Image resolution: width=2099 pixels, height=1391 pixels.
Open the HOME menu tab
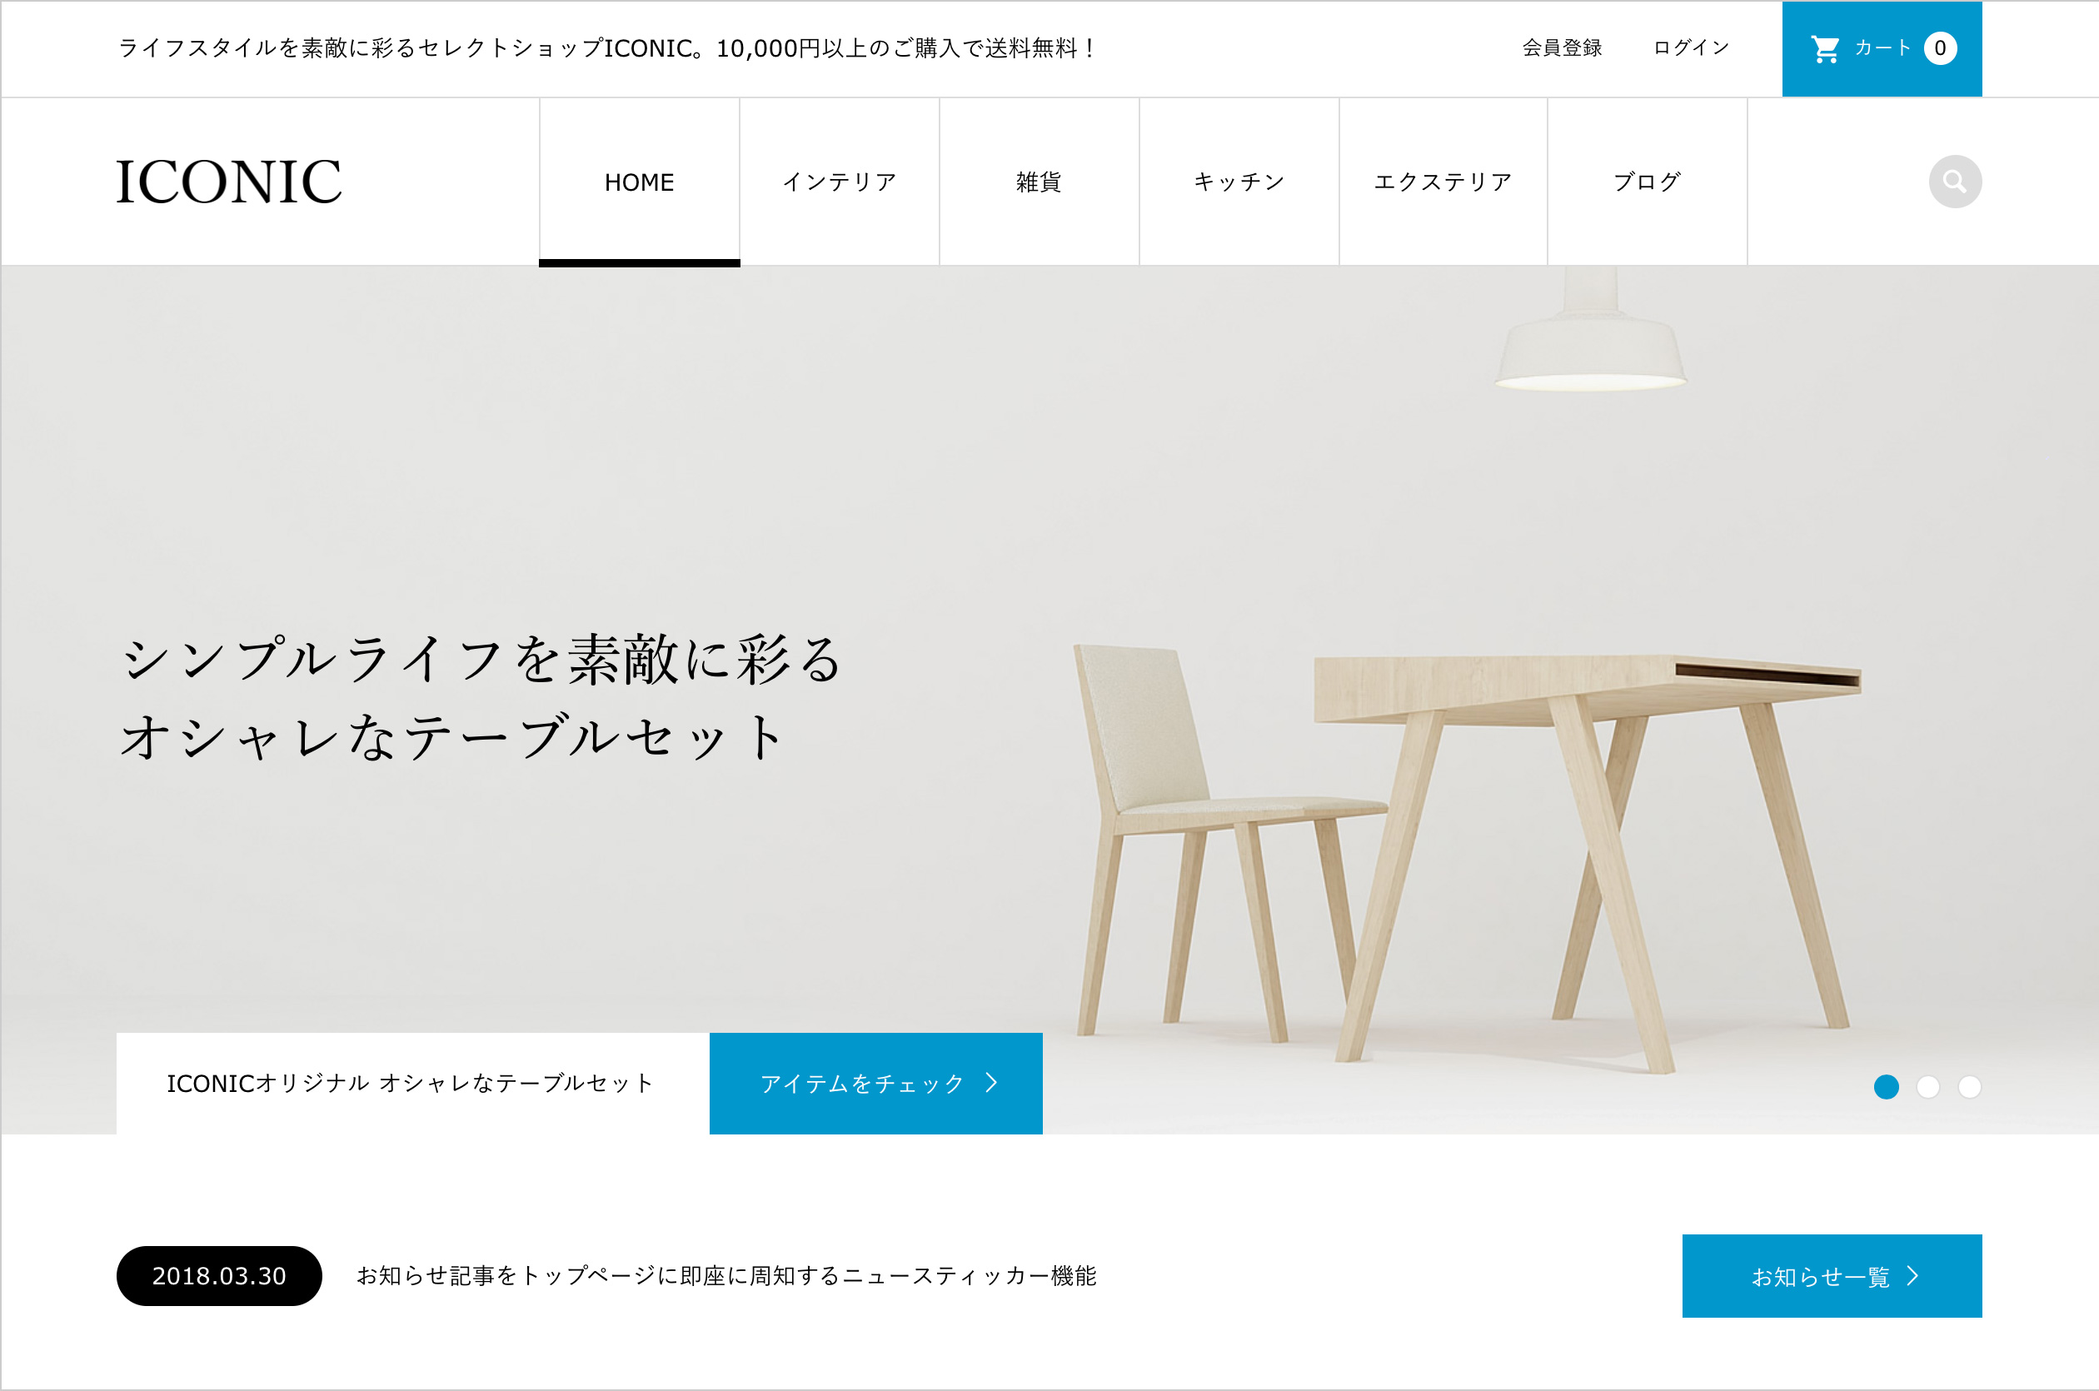640,182
